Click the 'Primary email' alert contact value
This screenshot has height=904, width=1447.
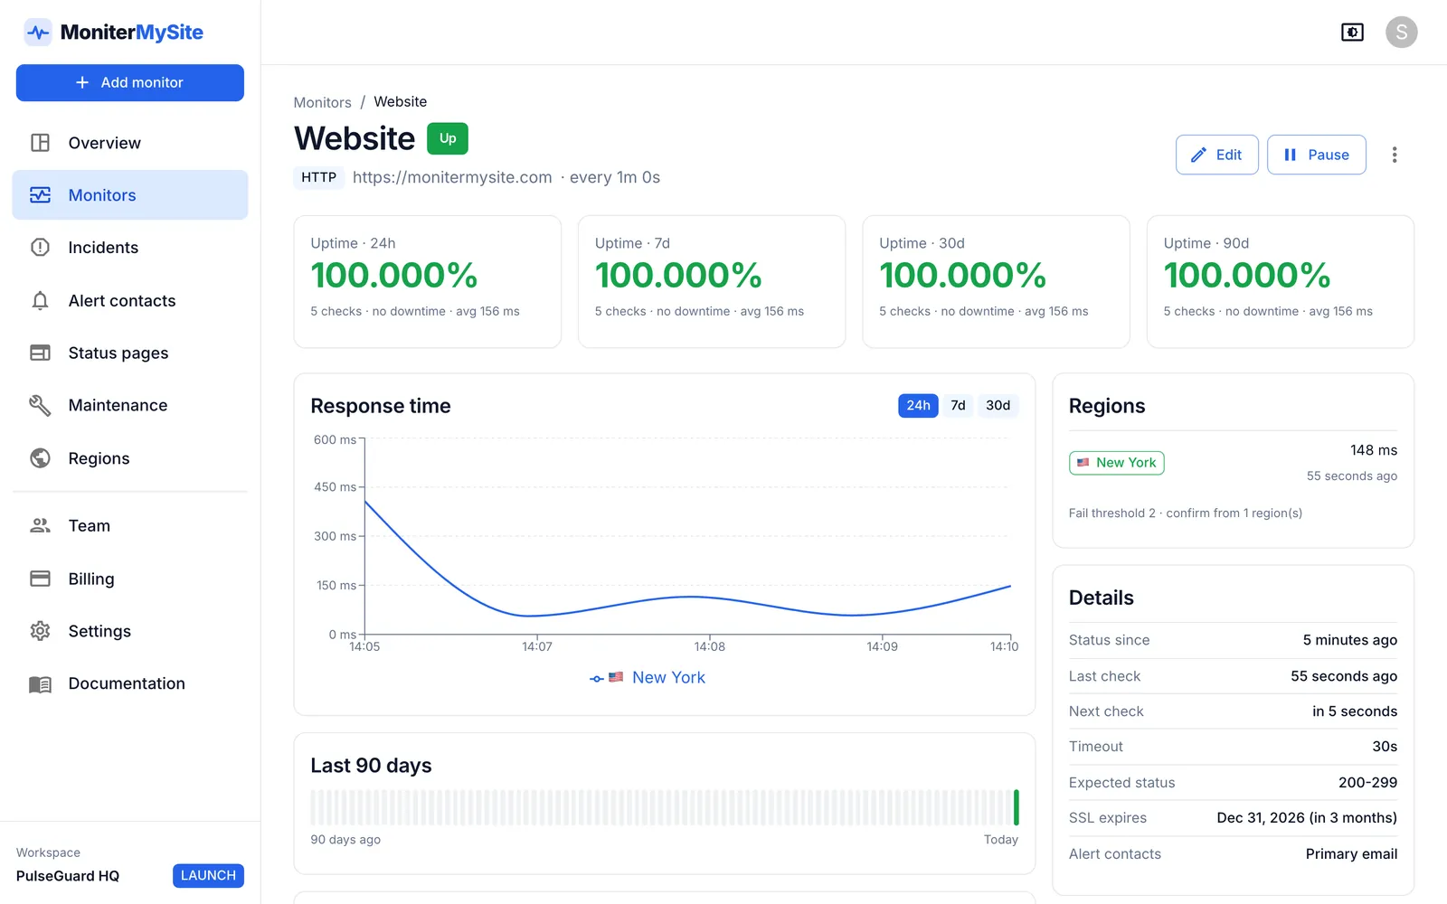[x=1351, y=854]
